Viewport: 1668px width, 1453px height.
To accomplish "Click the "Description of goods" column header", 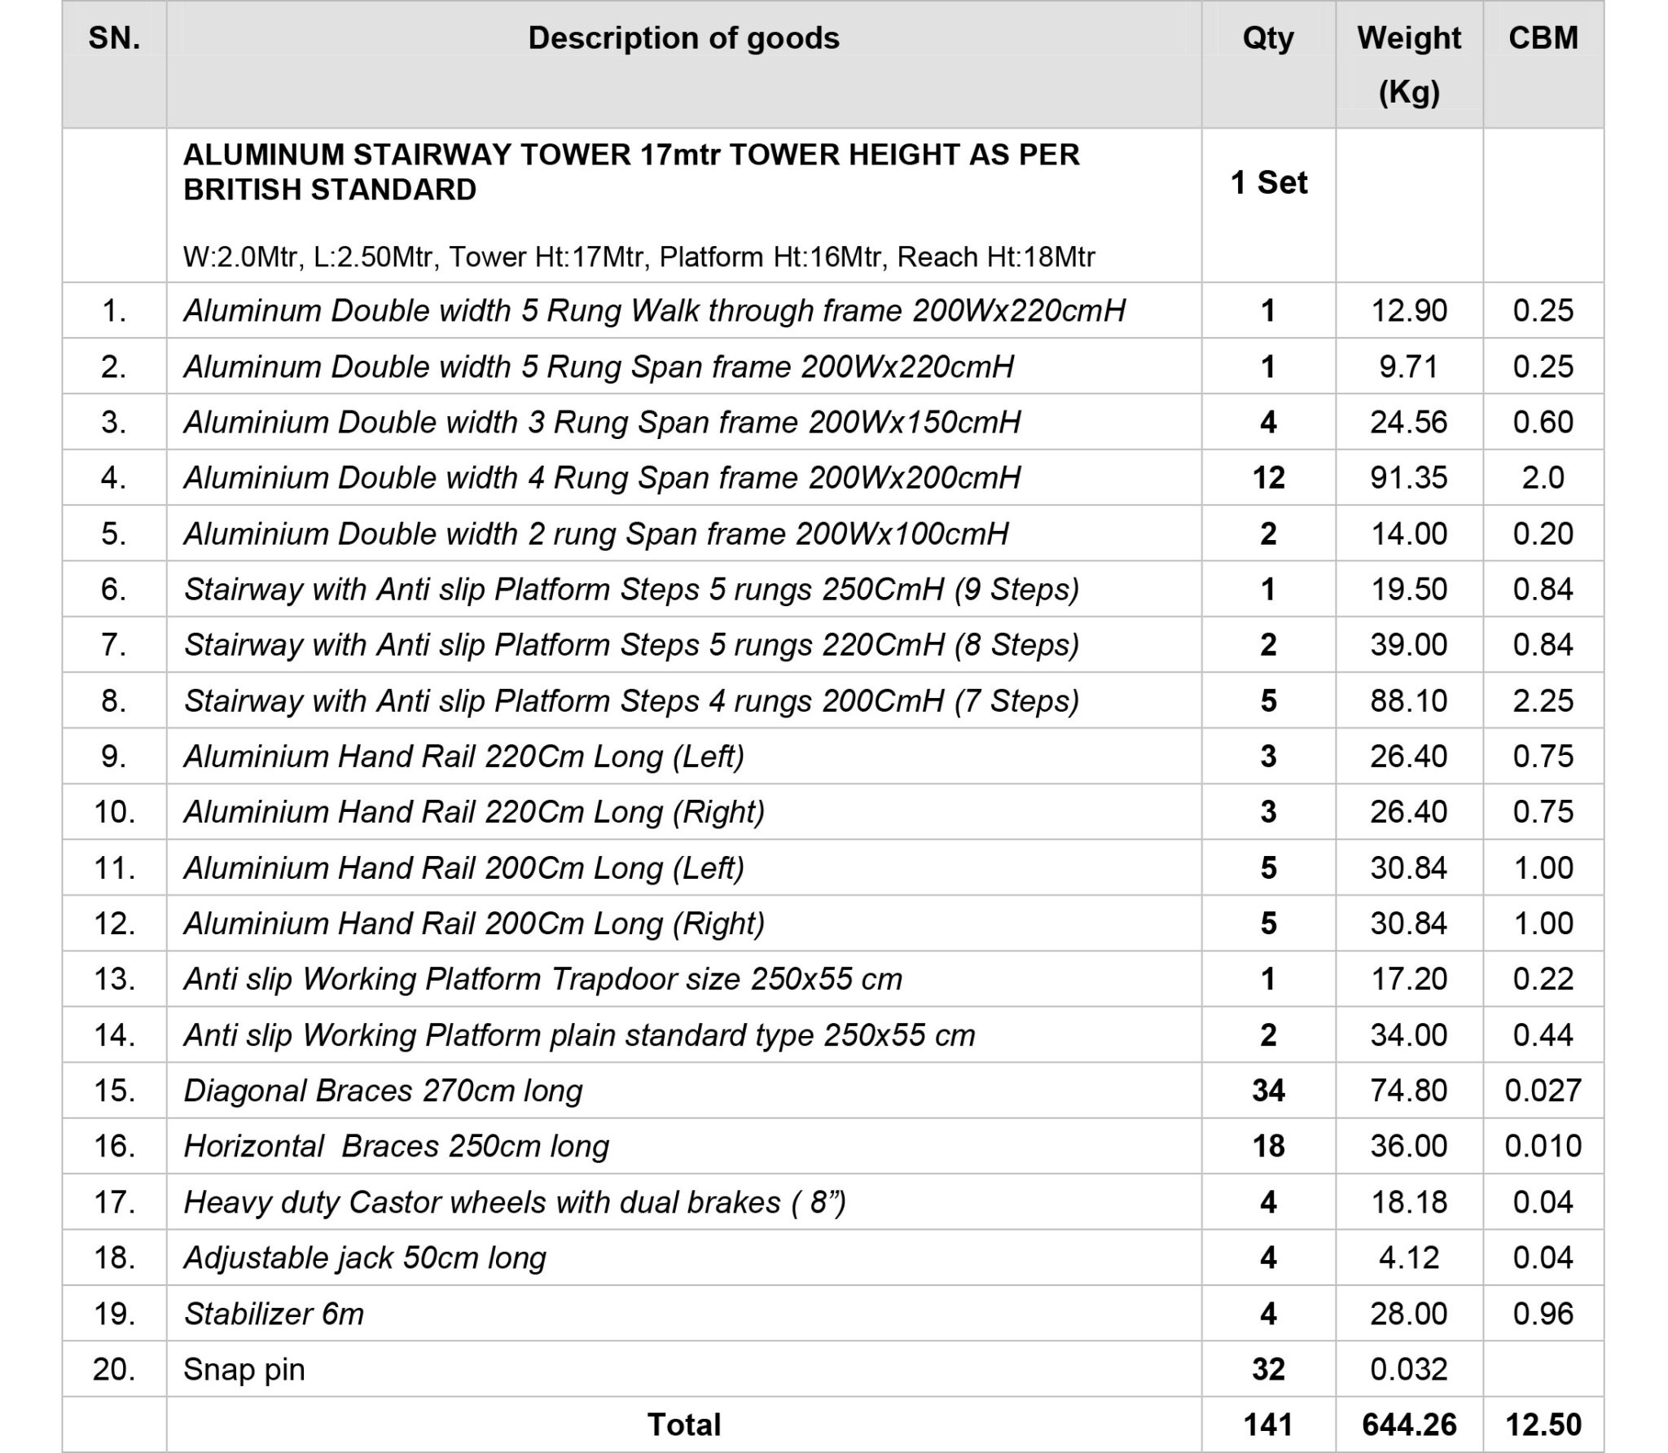I will 683,38.
